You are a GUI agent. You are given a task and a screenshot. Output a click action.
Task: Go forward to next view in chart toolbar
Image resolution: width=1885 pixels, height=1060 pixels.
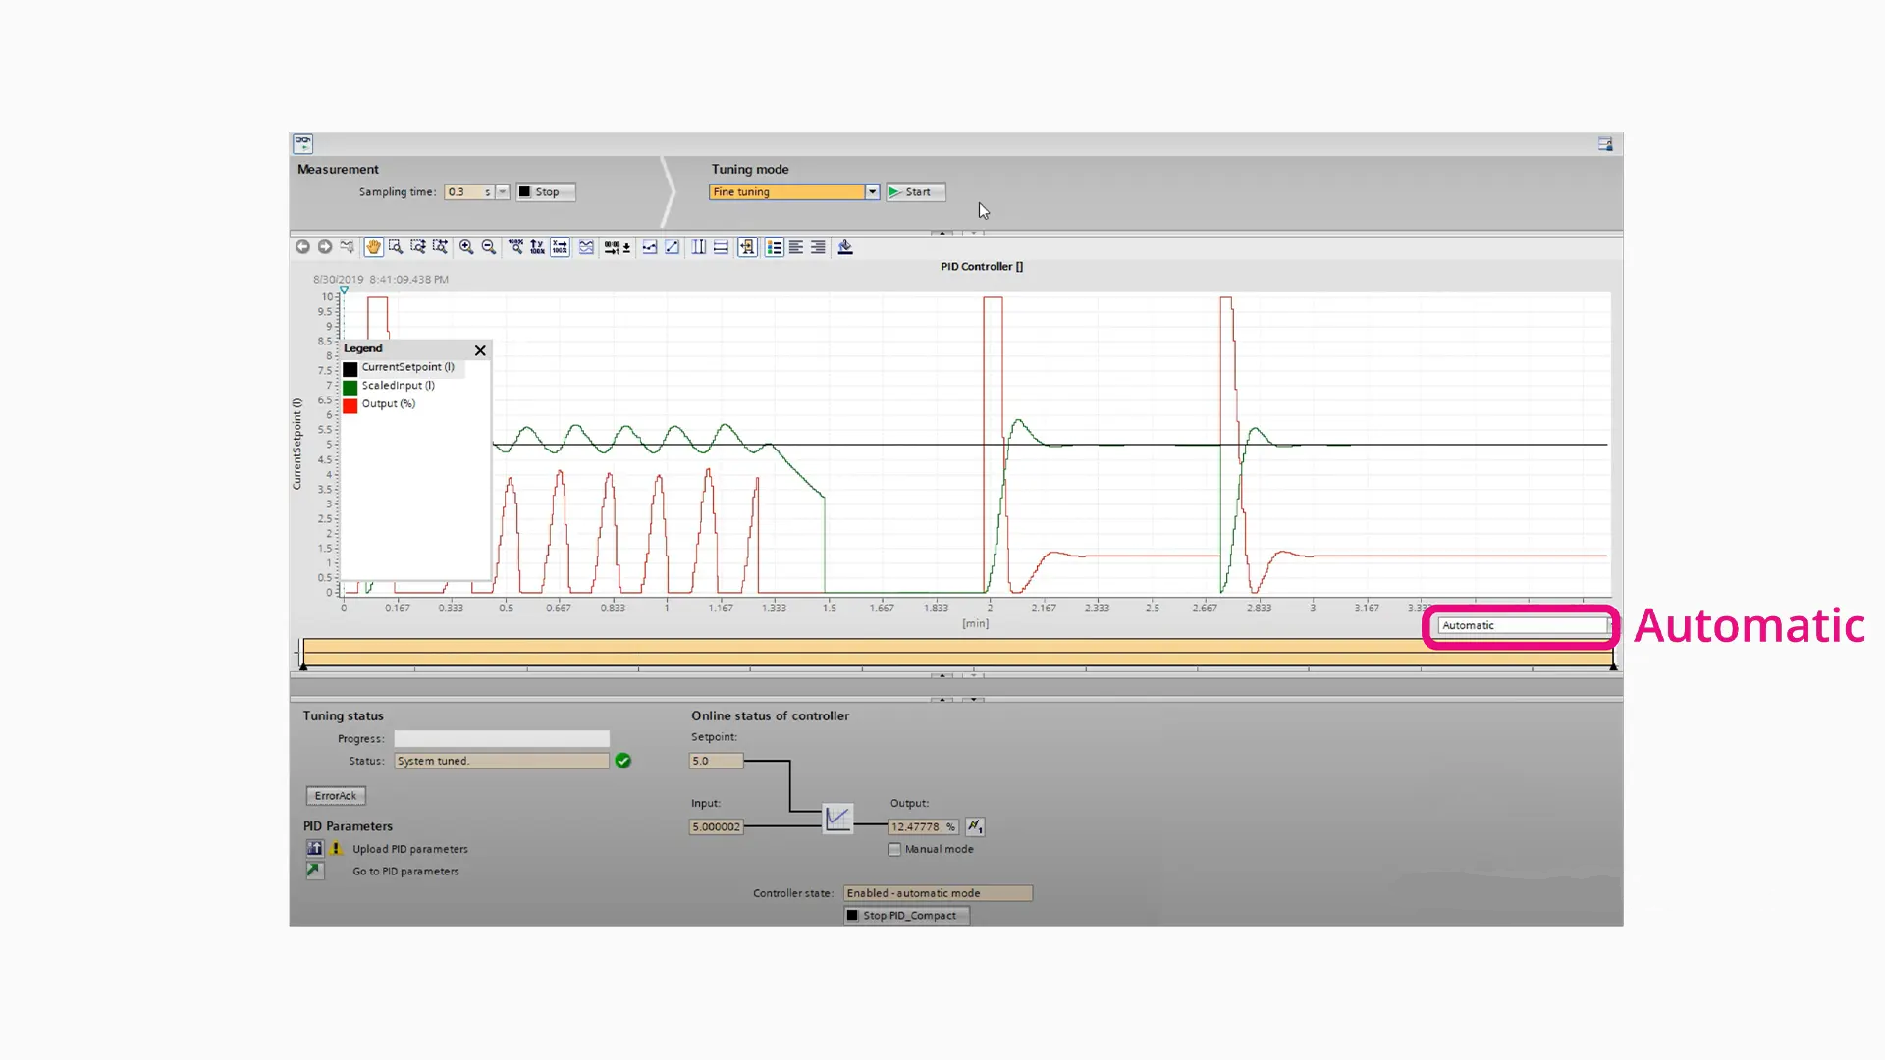pyautogui.click(x=325, y=247)
